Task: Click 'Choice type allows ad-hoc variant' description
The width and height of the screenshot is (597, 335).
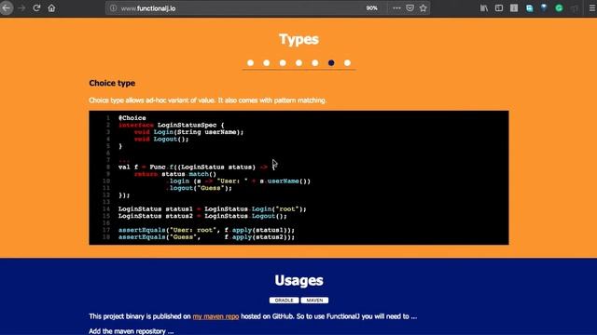Action: tap(207, 100)
